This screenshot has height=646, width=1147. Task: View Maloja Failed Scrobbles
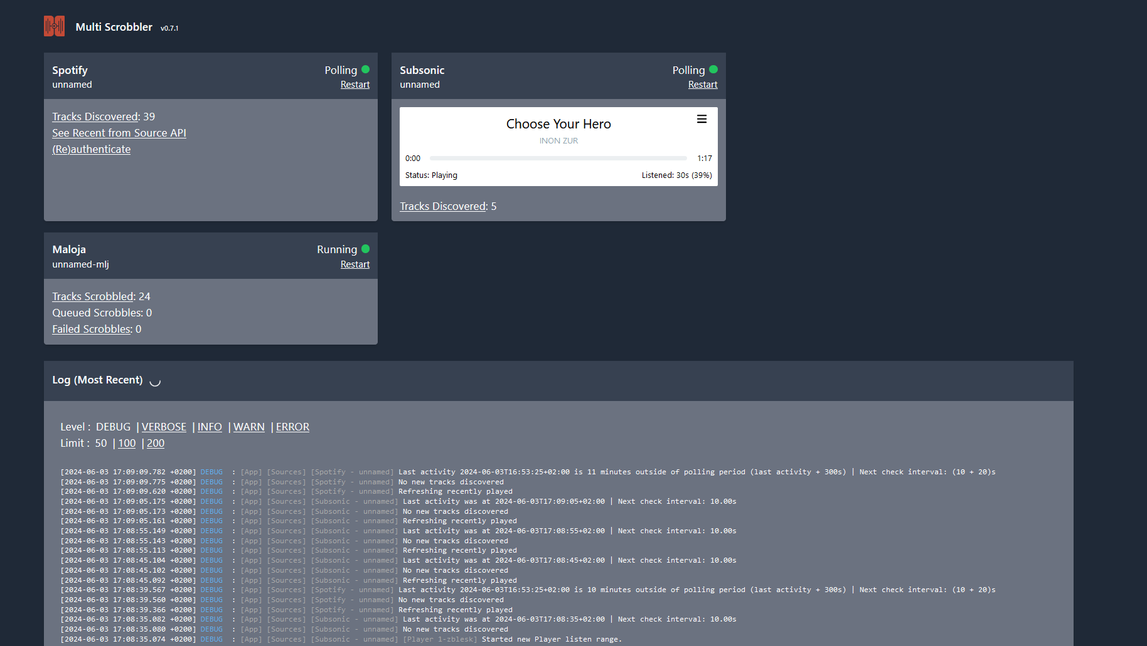click(92, 329)
